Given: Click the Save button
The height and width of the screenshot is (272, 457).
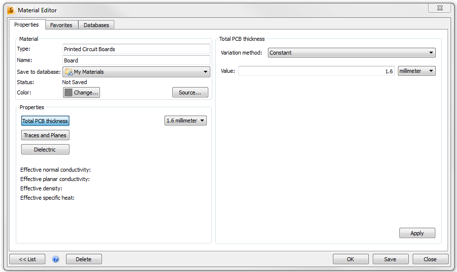Looking at the screenshot, I should [x=390, y=259].
